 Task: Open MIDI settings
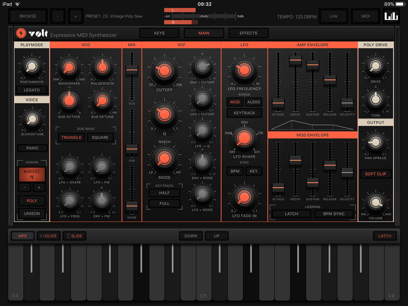coord(365,16)
